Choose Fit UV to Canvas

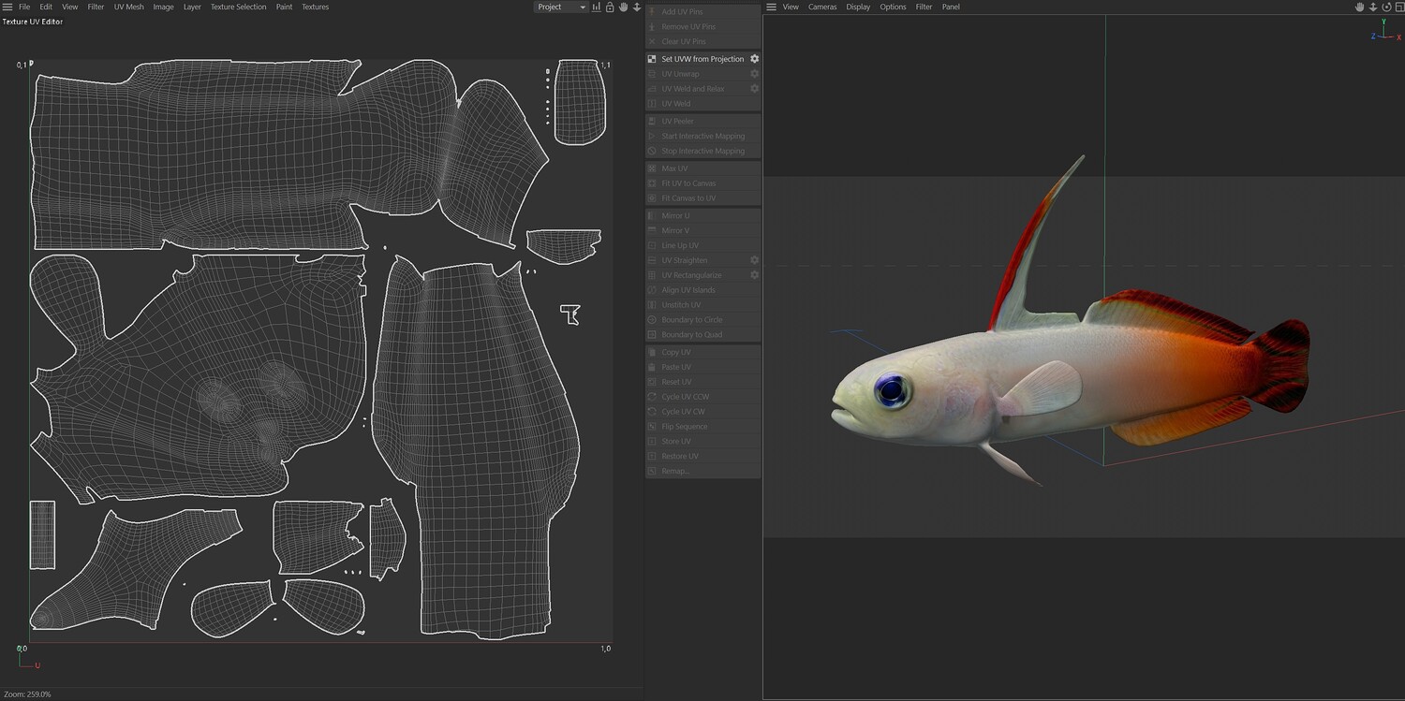(x=702, y=183)
